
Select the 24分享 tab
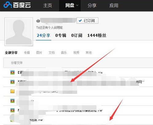[44, 35]
